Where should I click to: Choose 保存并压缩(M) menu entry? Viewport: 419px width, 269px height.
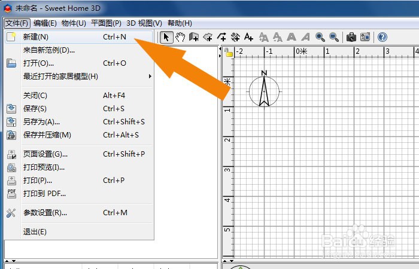point(79,135)
